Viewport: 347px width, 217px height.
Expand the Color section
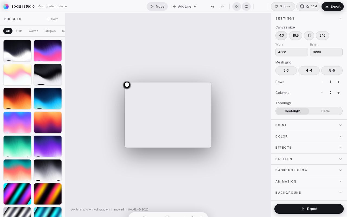pyautogui.click(x=309, y=136)
